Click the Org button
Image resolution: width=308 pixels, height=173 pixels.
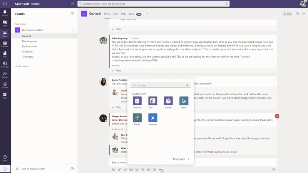coord(287,14)
